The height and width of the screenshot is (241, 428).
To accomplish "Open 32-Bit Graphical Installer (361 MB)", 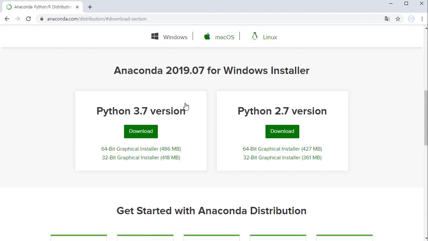I will 282,158.
